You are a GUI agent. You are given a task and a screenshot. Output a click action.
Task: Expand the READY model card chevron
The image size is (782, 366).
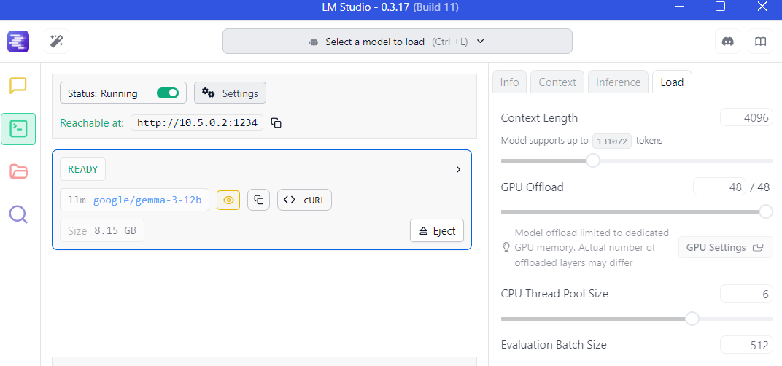[x=458, y=170]
